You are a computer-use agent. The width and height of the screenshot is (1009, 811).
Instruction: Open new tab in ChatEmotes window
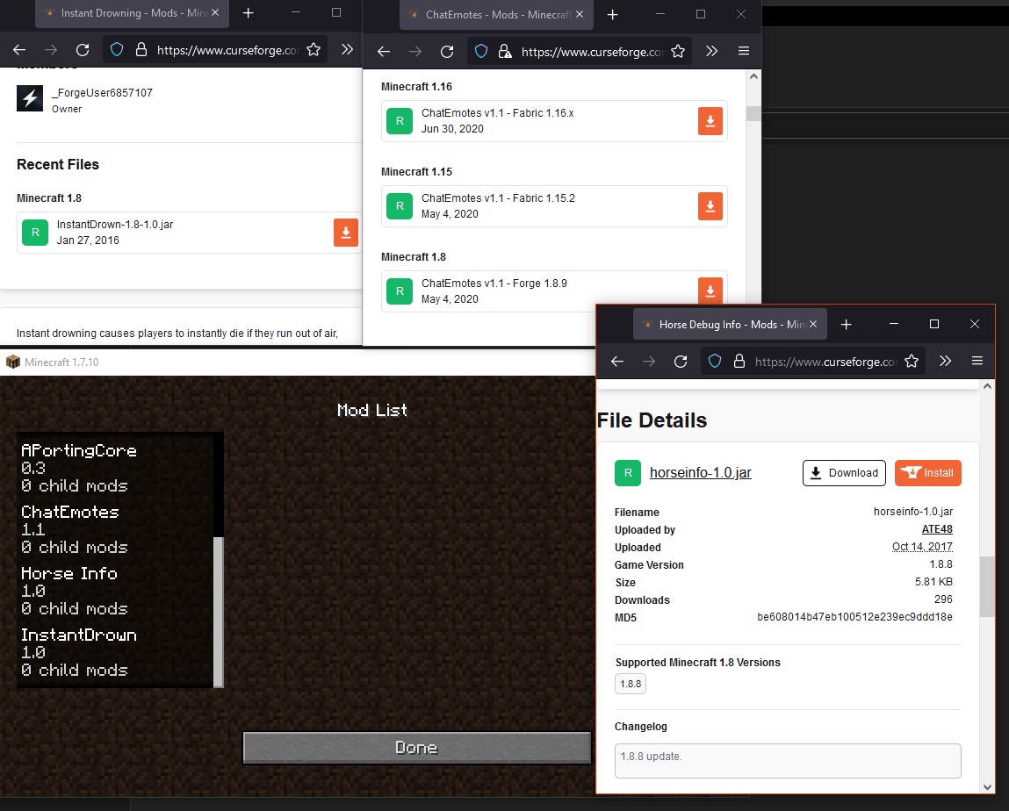pyautogui.click(x=613, y=14)
